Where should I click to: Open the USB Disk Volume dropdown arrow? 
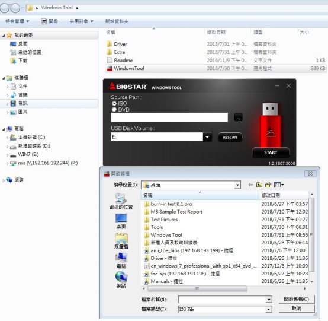point(207,137)
